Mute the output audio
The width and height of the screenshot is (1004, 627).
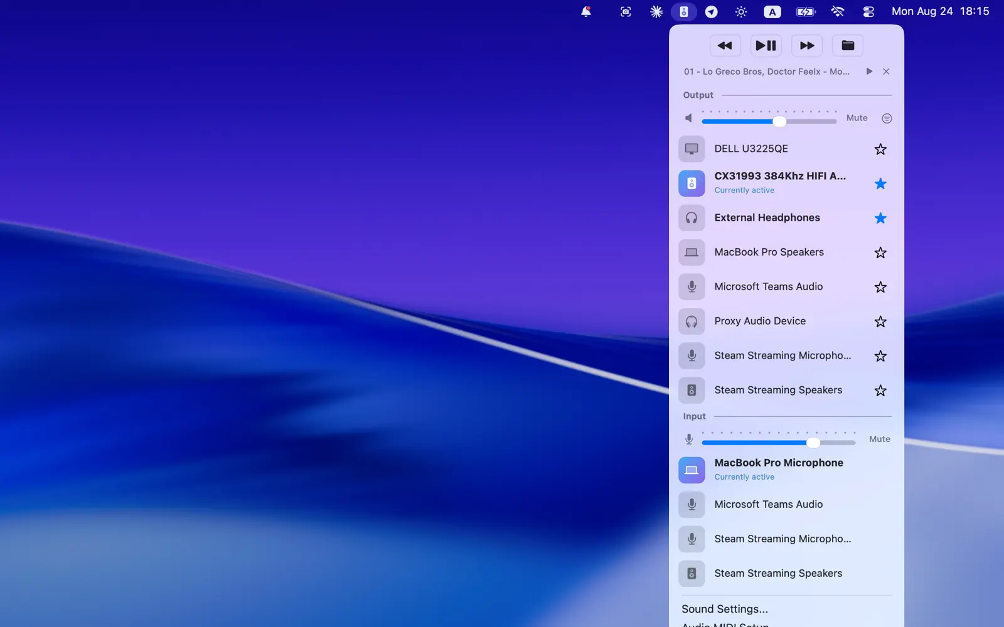point(857,118)
